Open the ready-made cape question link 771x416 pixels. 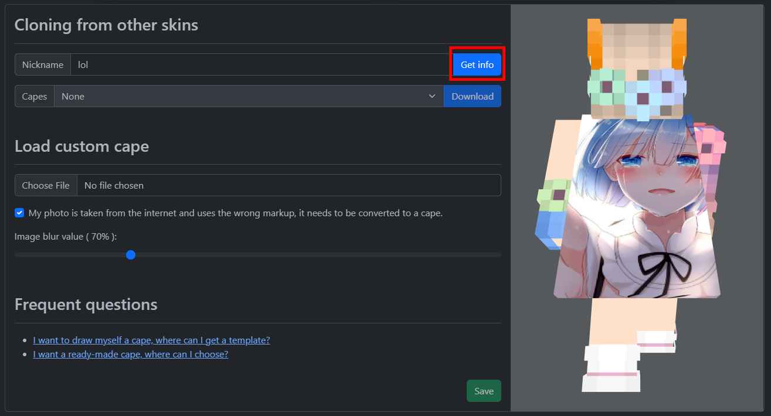[x=131, y=354]
